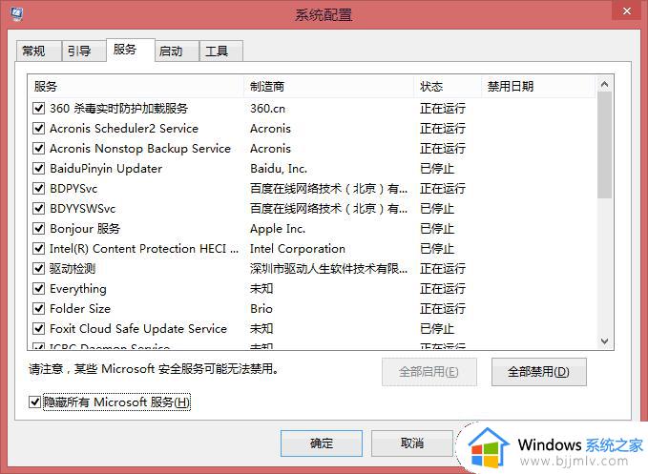This screenshot has height=474, width=648.
Task: Disable Foxit Cloud Safe Update Service checkbox
Action: (x=39, y=329)
